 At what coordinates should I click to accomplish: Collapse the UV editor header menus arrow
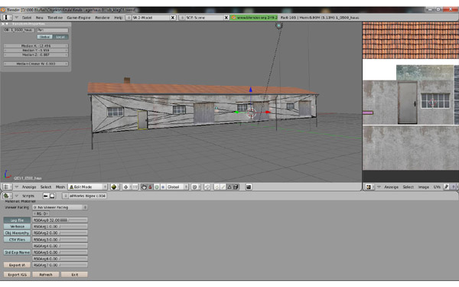point(379,187)
